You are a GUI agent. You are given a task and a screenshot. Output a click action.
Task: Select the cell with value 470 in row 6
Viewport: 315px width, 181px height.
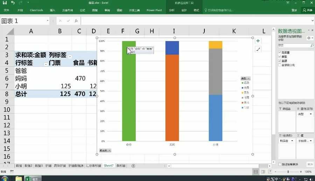79,78
